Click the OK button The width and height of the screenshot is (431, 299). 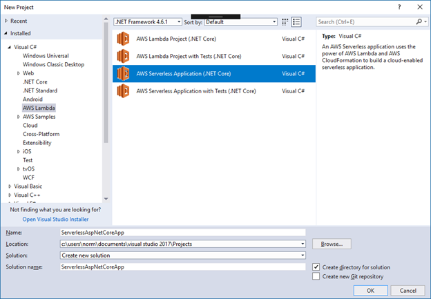point(370,291)
